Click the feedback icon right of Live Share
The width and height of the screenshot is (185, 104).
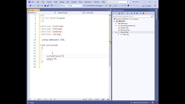coord(155,6)
